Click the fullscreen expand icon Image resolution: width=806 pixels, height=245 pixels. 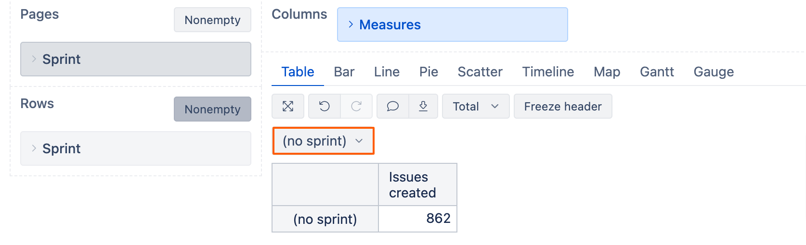[288, 106]
